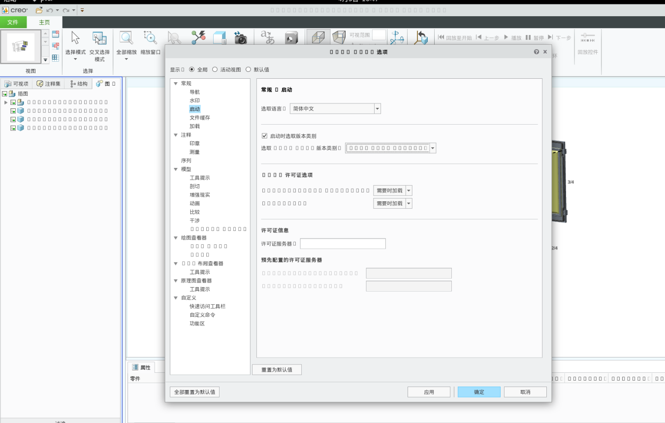The width and height of the screenshot is (665, 423).
Task: Click the Select Mode (选择模式) arrow icon
Action: 75,38
